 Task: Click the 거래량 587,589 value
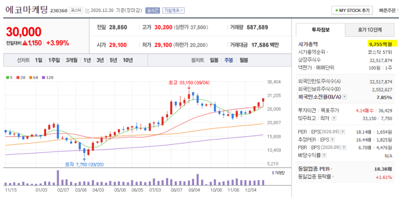pos(257,27)
